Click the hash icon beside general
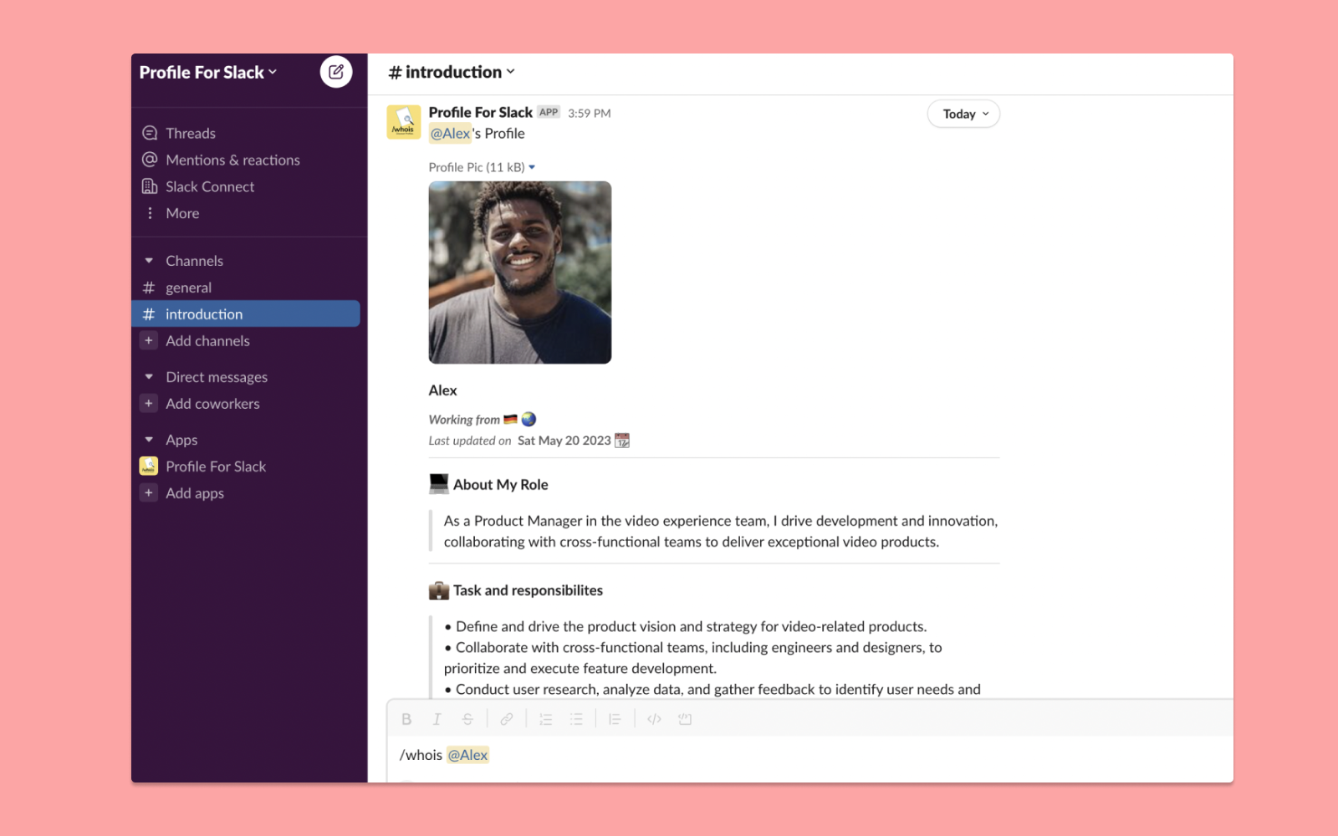This screenshot has height=836, width=1338. coord(149,288)
